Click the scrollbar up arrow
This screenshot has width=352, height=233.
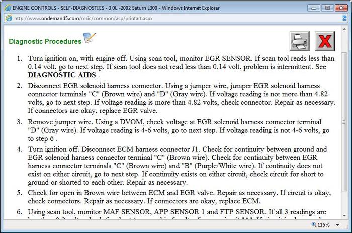coord(344,29)
